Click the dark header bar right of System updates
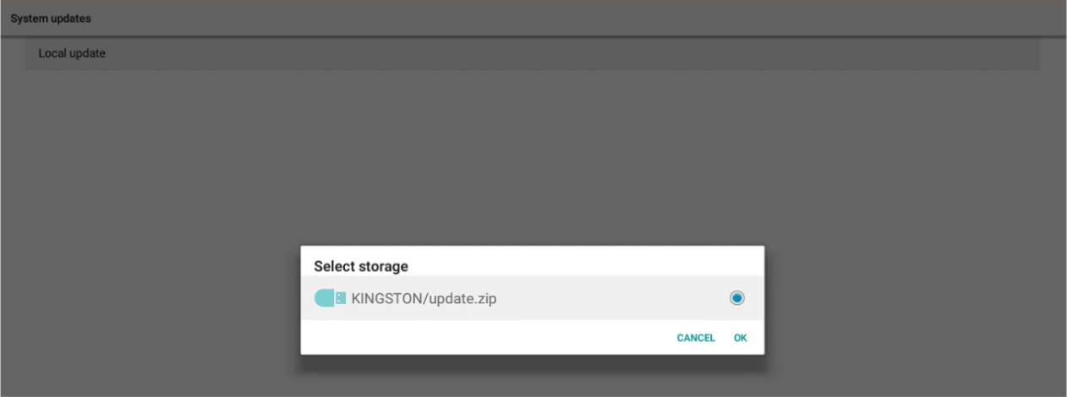 (x=592, y=18)
